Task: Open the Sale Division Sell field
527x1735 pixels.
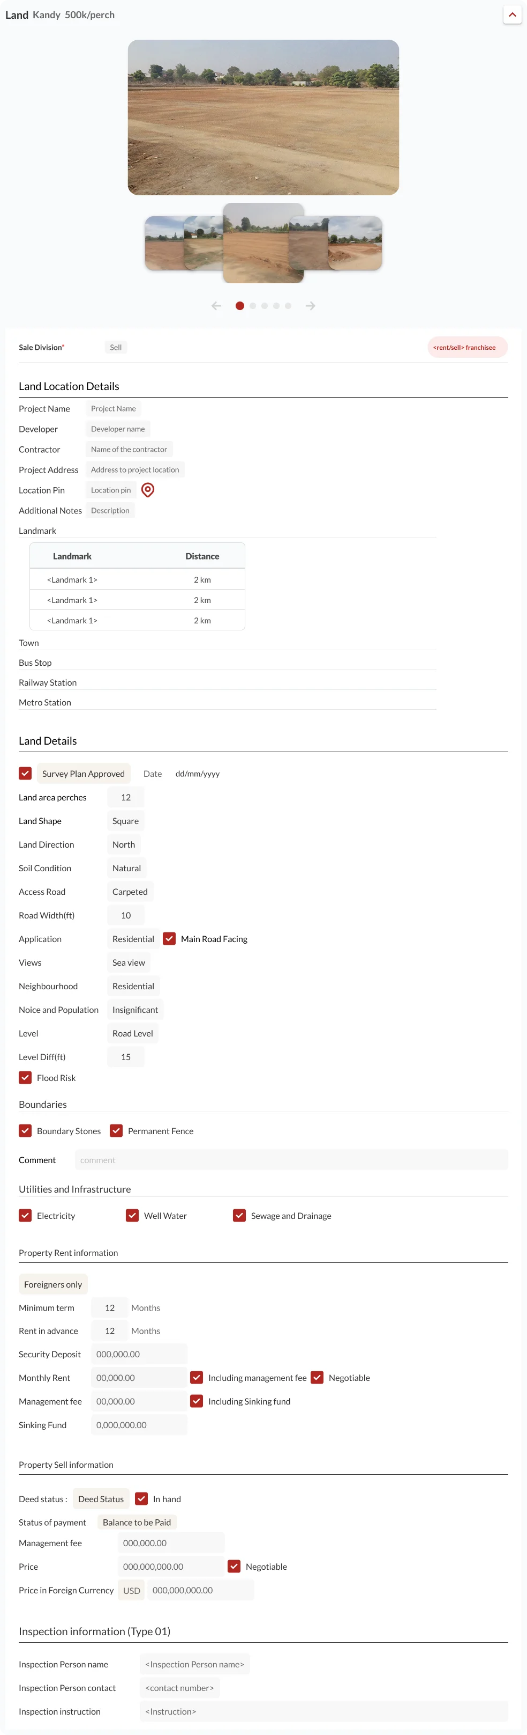Action: [116, 348]
